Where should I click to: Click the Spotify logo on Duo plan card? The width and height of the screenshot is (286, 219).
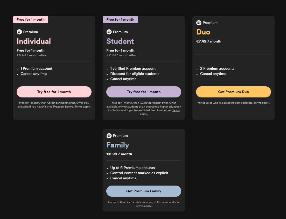(x=199, y=23)
